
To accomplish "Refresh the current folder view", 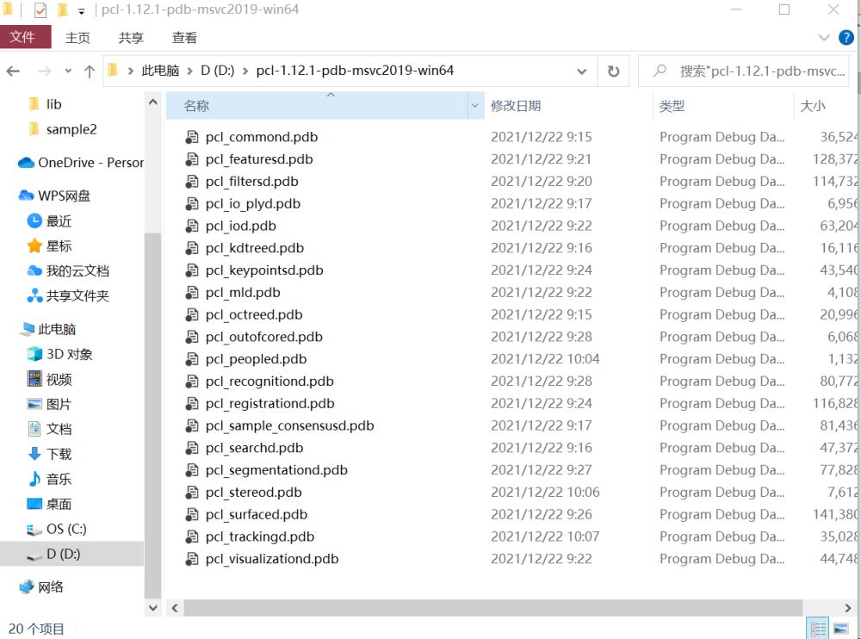I will tap(613, 71).
